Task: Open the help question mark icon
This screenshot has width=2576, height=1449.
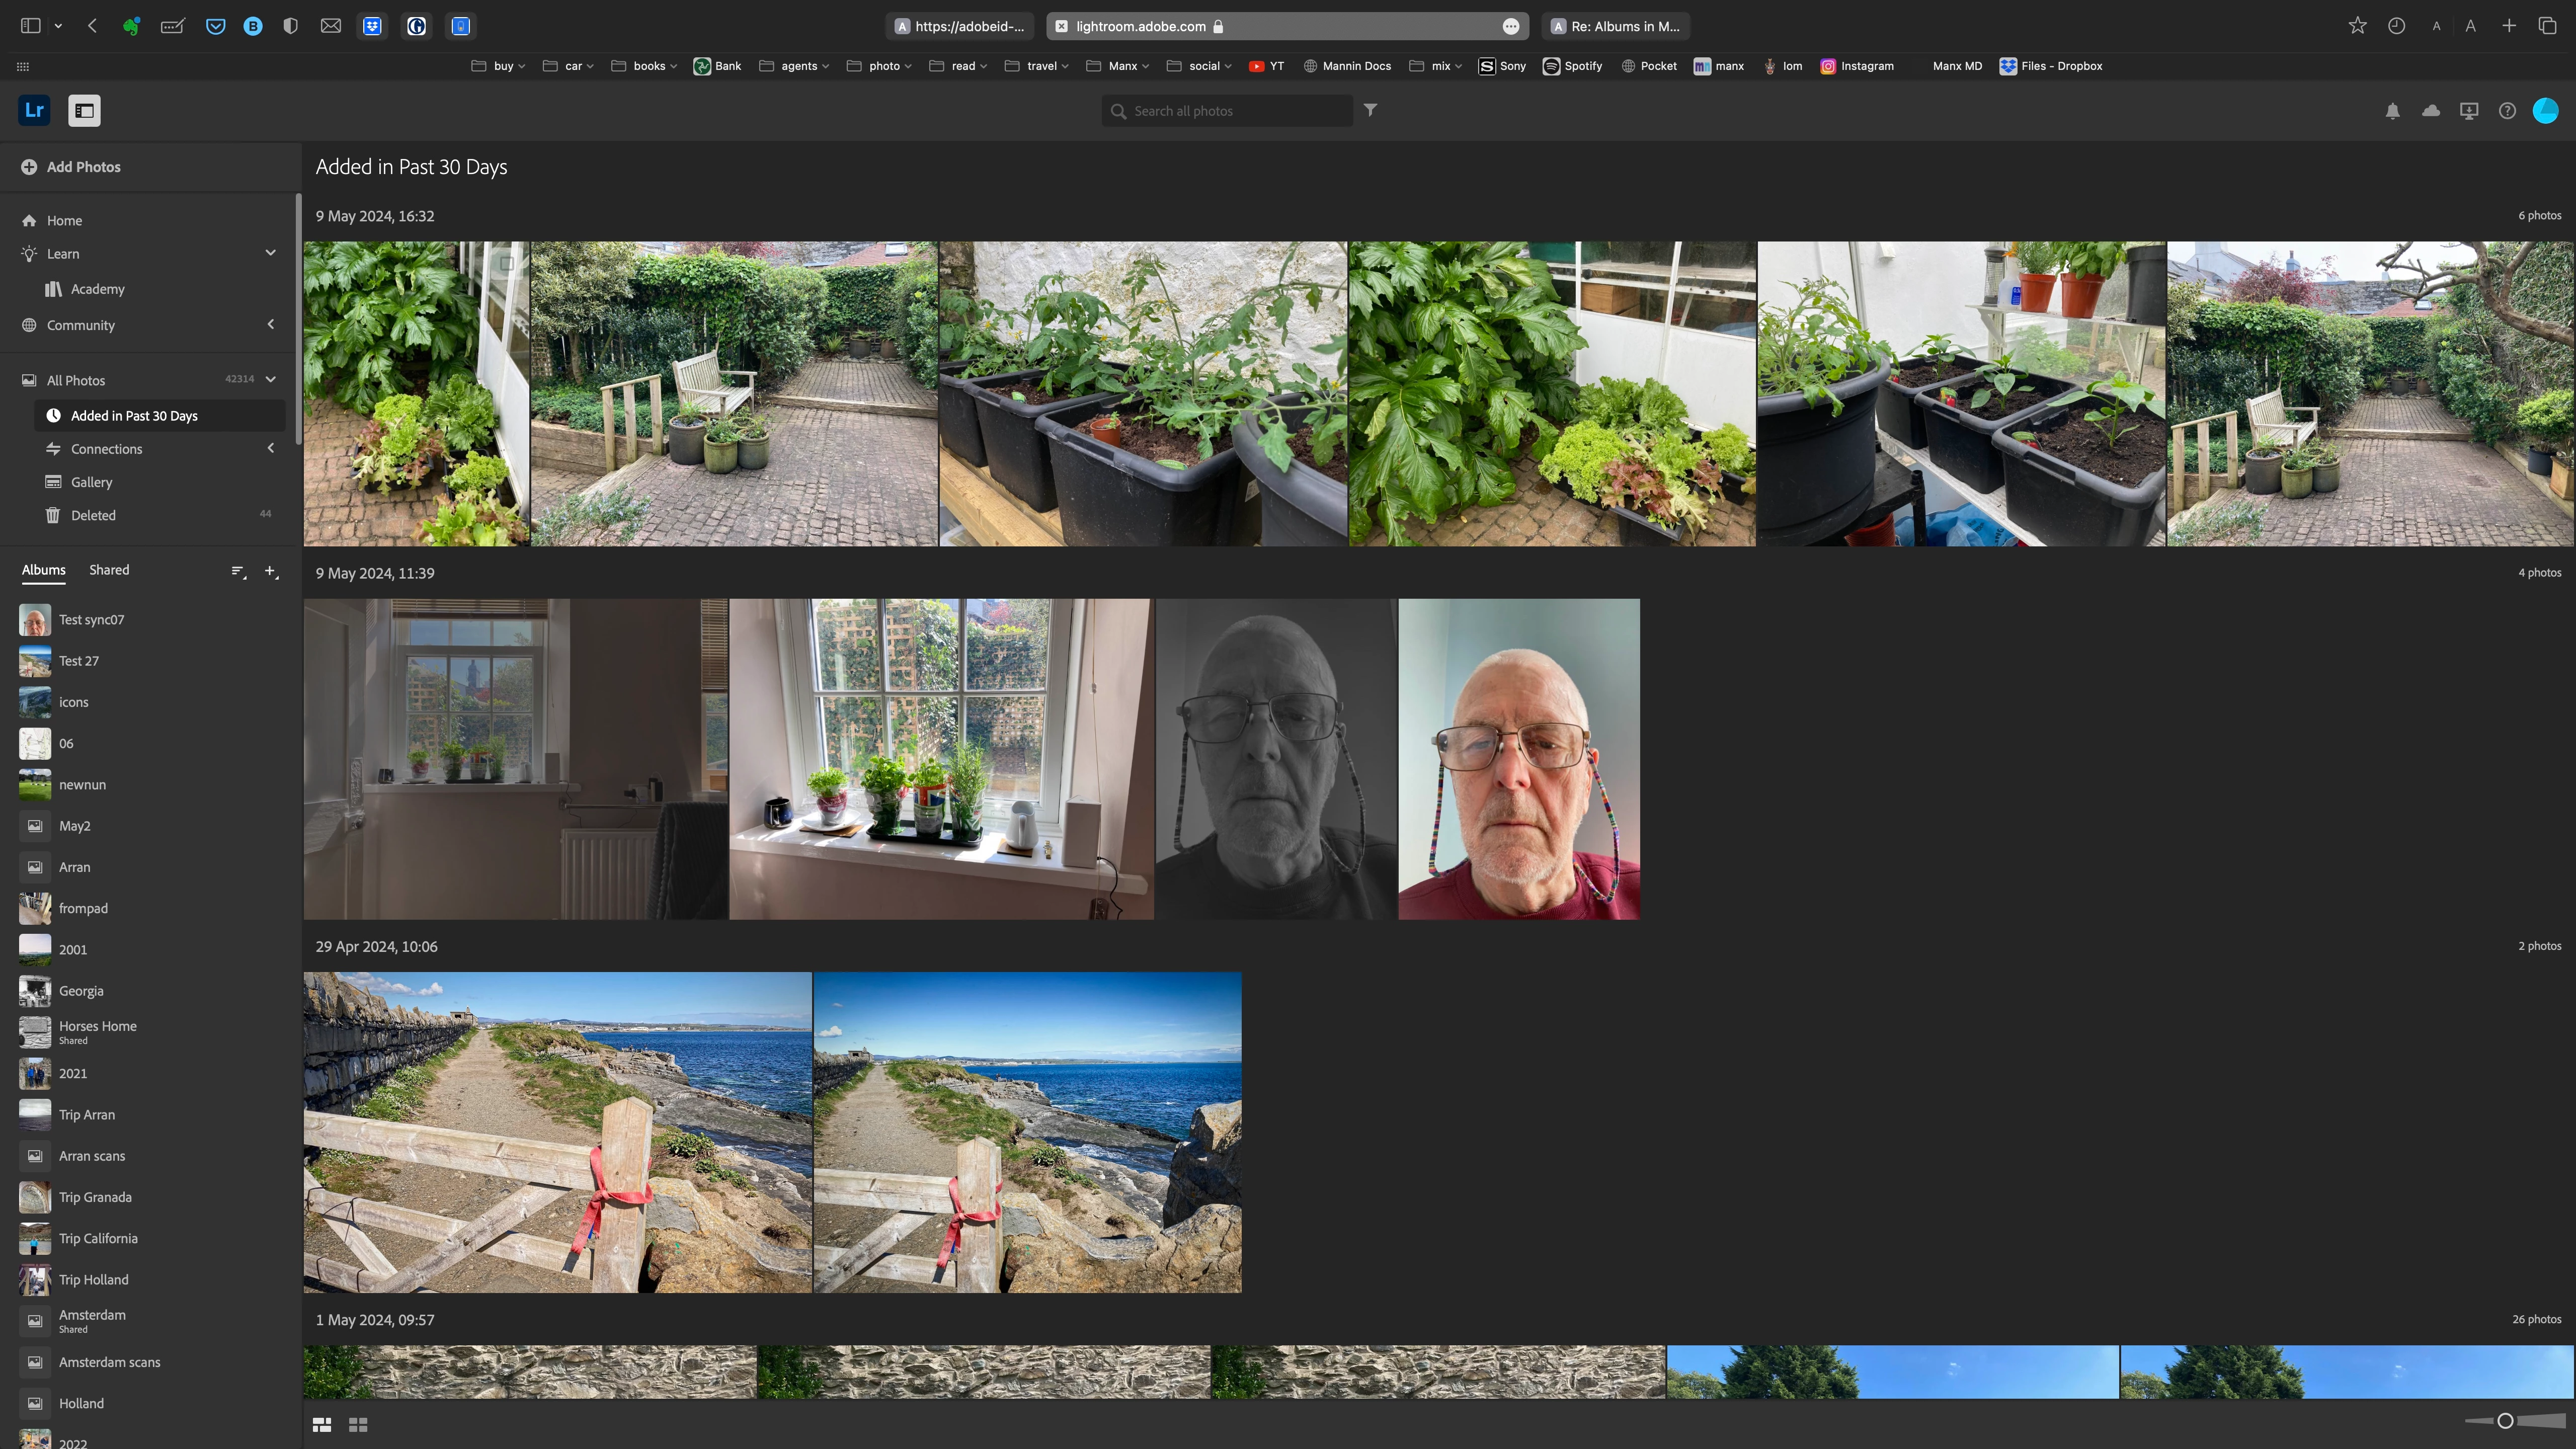Action: click(x=2507, y=111)
